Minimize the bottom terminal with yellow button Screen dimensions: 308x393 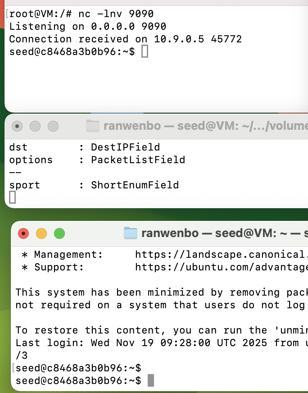point(41,233)
